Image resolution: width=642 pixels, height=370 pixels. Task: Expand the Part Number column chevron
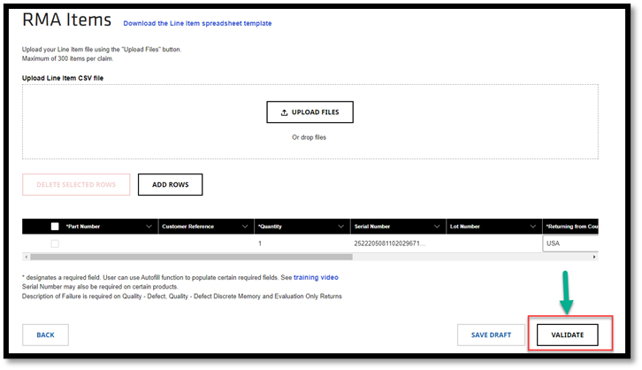[149, 227]
